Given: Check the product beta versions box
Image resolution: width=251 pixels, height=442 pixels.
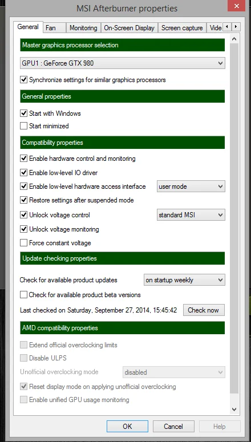Looking at the screenshot, I should point(24,295).
